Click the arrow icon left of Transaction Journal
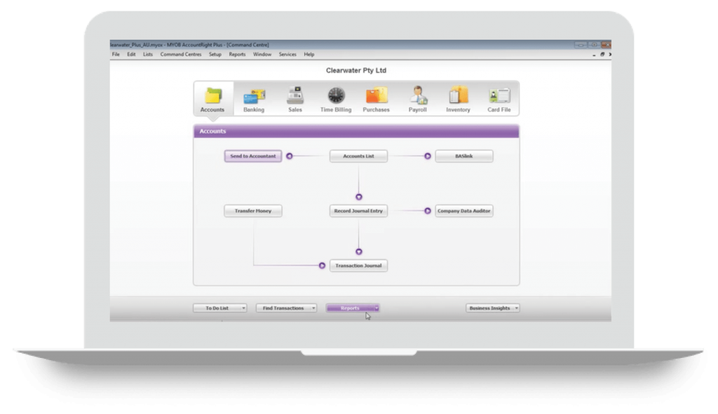This screenshot has width=718, height=414. point(322,265)
